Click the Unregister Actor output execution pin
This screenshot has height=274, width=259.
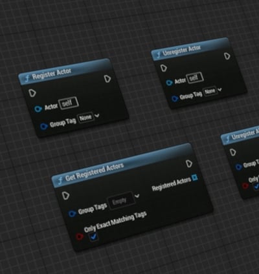click(x=227, y=56)
